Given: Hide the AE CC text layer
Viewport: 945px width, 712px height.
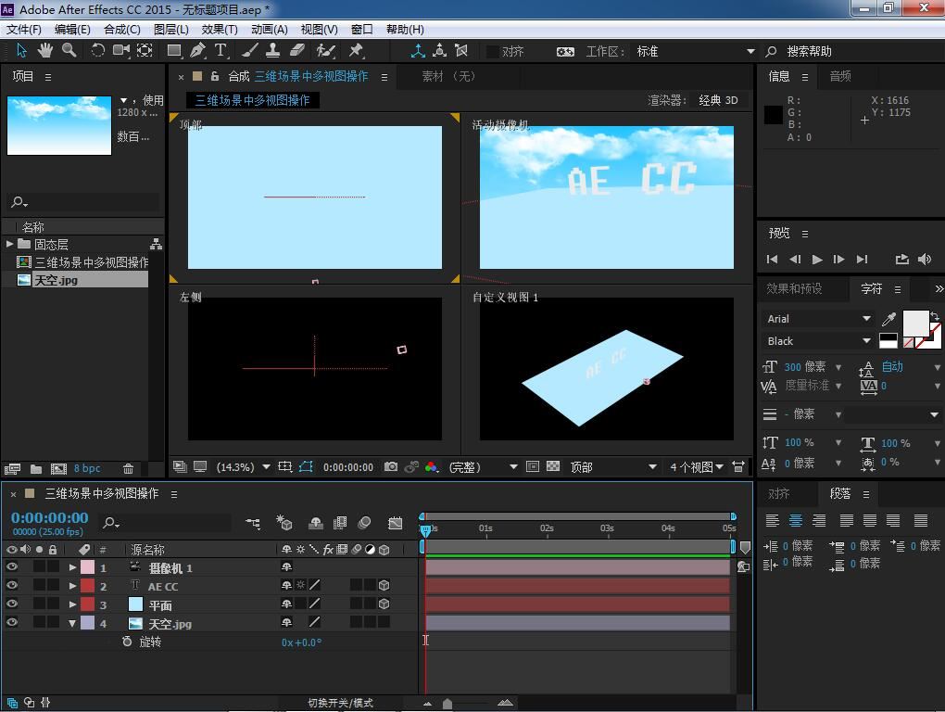Looking at the screenshot, I should point(11,585).
